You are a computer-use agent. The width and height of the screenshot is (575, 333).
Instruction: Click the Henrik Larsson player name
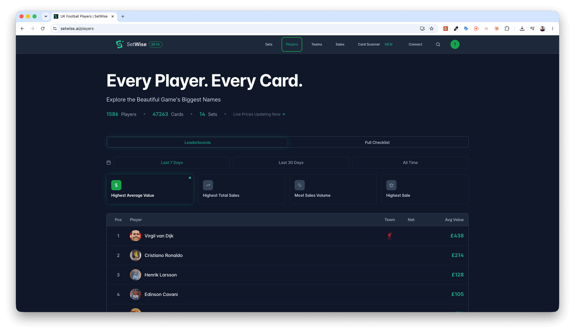[161, 275]
